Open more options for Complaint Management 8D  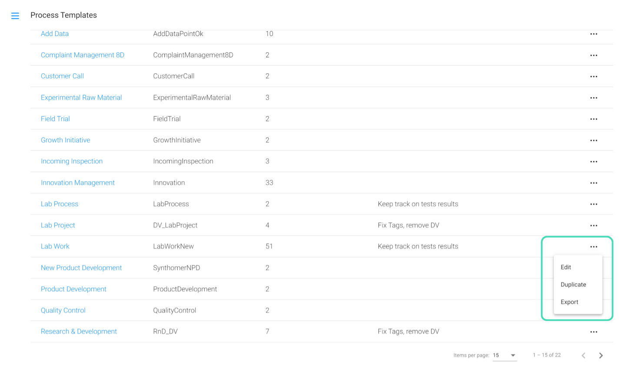tap(594, 55)
